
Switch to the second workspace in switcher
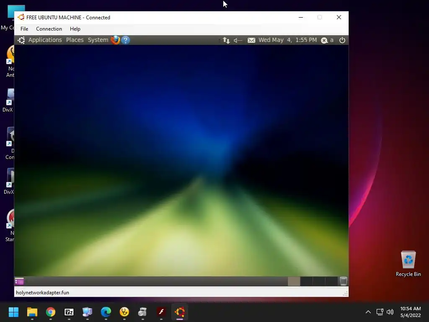tap(306, 281)
